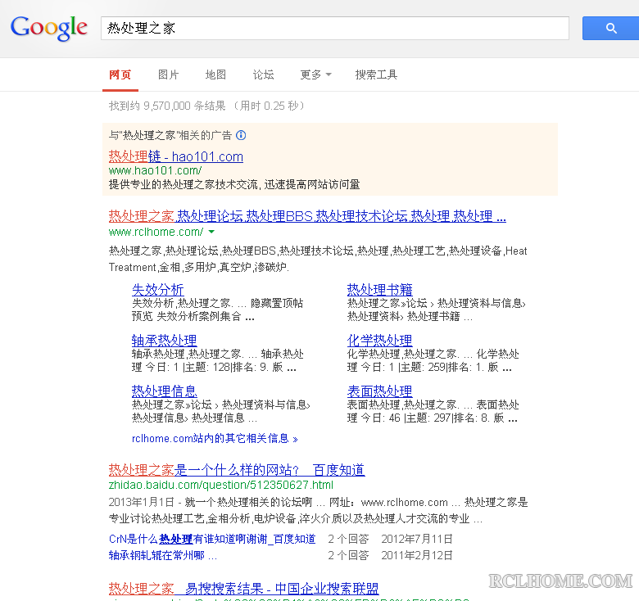Click the 2012年7月11日 date text
639x601 pixels.
click(x=417, y=539)
